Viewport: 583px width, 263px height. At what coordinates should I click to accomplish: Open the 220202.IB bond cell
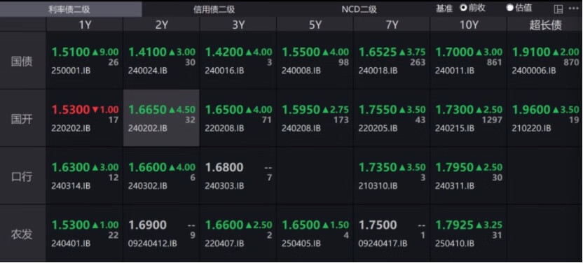tap(85, 118)
